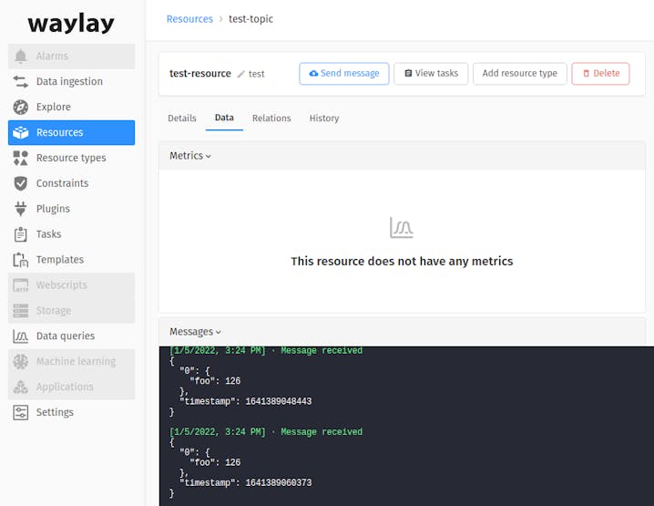654x506 pixels.
Task: Click the View tasks button
Action: 431,74
